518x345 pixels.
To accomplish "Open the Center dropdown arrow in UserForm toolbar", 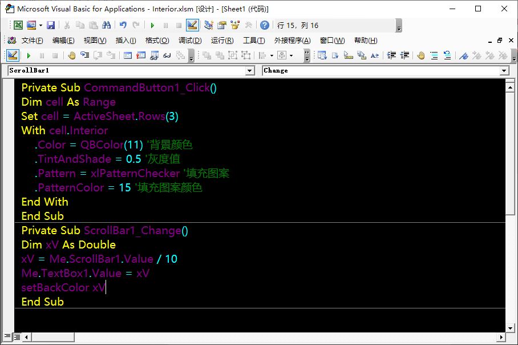I will click(x=291, y=55).
